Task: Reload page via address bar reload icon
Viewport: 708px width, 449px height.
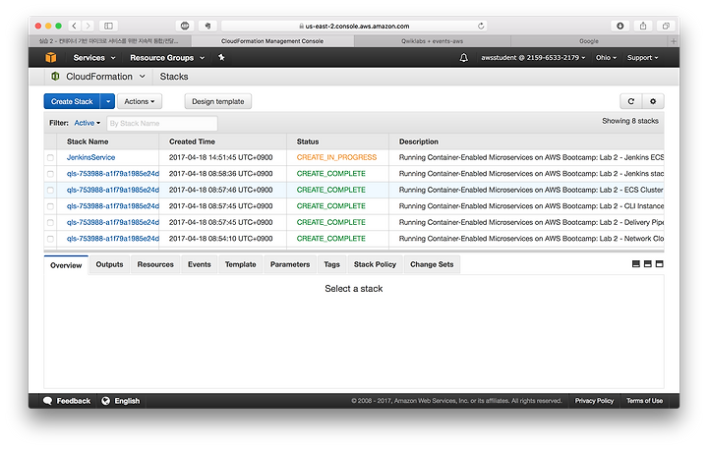Action: pos(481,27)
